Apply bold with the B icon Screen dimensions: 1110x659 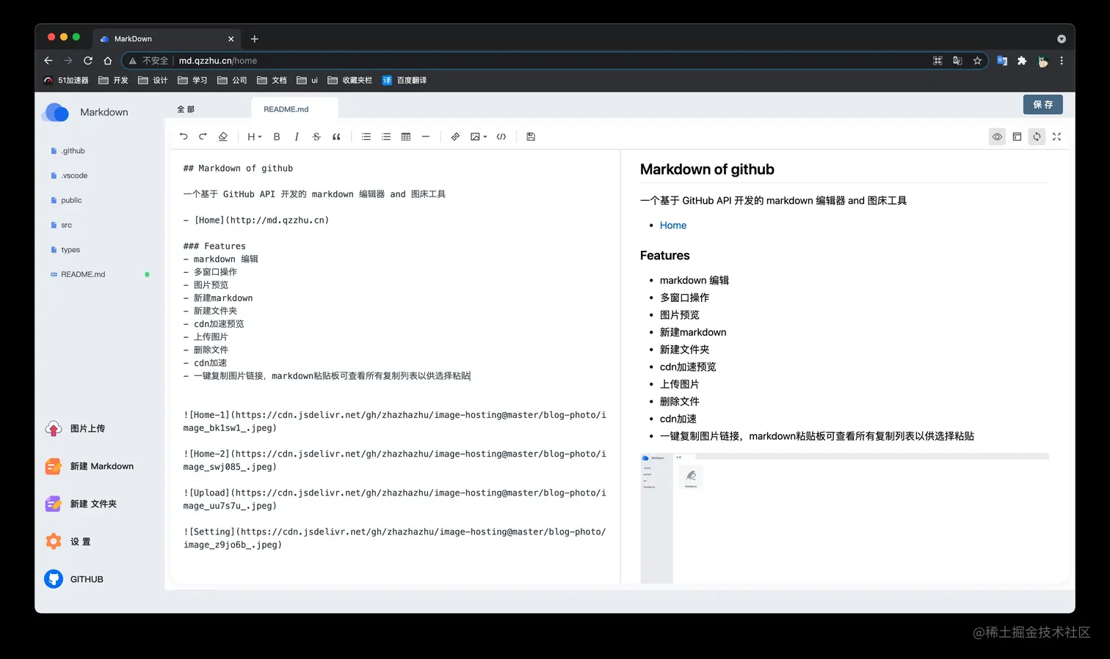pos(277,136)
